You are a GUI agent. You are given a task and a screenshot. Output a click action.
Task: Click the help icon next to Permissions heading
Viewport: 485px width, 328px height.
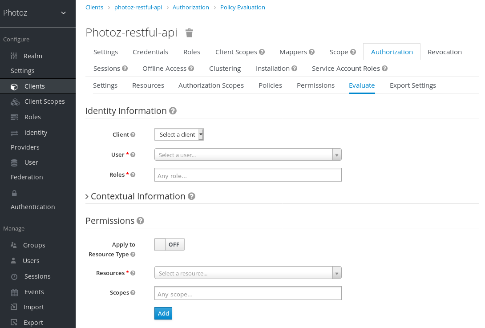(x=140, y=221)
